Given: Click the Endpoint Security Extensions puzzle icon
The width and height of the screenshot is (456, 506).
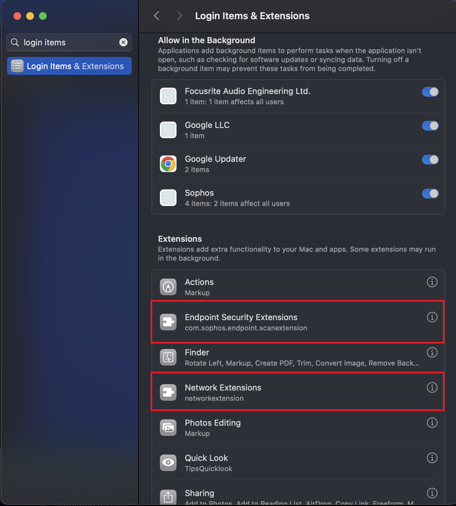Looking at the screenshot, I should pos(168,322).
